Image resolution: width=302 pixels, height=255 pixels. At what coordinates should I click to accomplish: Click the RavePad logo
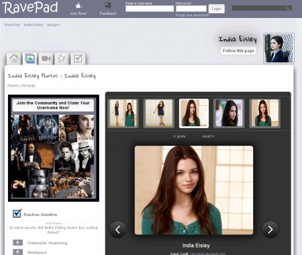30,7
